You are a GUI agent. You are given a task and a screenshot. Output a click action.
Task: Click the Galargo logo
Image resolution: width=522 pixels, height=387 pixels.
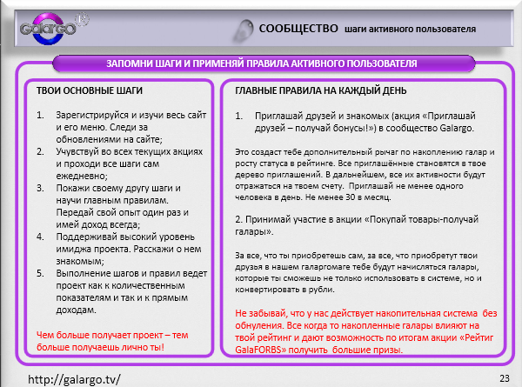click(53, 29)
